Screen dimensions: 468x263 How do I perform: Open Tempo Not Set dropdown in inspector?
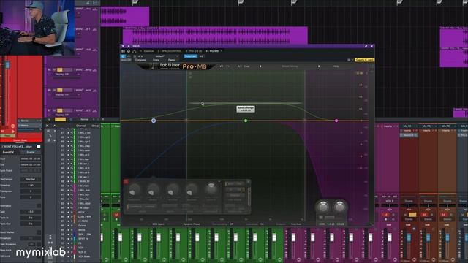[x=31, y=179]
